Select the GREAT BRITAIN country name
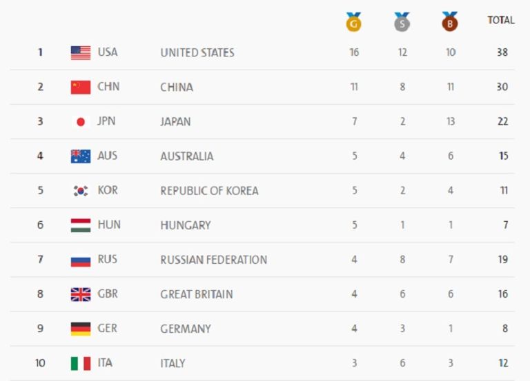The height and width of the screenshot is (381, 530). tap(196, 295)
